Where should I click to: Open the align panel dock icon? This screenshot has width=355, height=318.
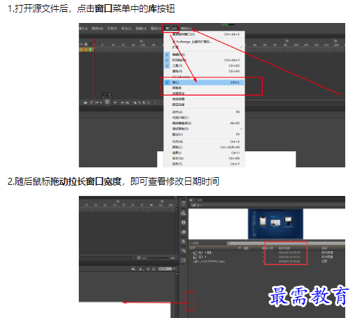pyautogui.click(x=183, y=241)
